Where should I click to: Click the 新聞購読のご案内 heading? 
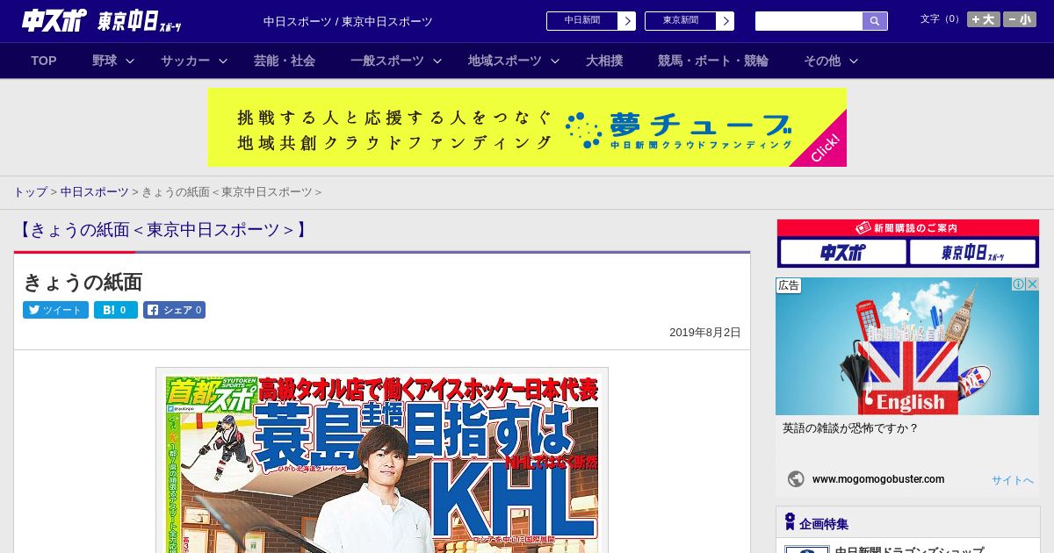(907, 228)
